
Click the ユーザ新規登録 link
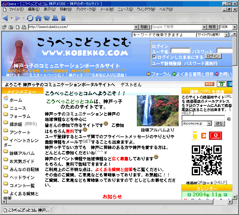tap(166, 63)
